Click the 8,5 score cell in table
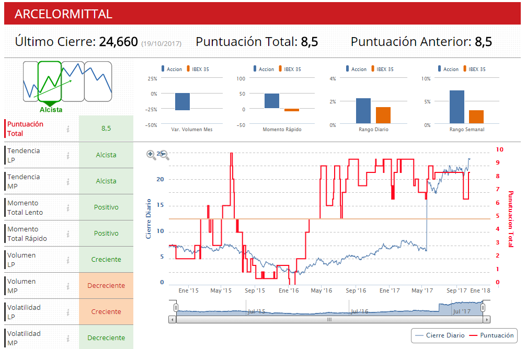The height and width of the screenshot is (349, 526). click(x=106, y=129)
